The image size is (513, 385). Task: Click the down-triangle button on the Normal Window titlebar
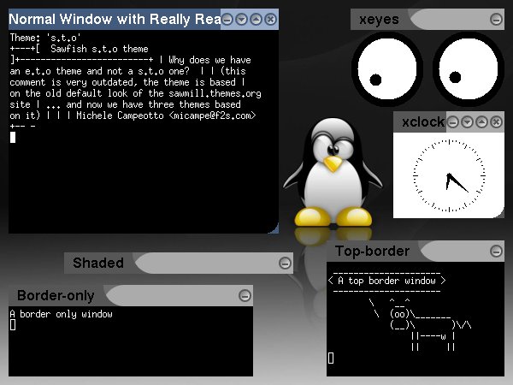pos(241,20)
